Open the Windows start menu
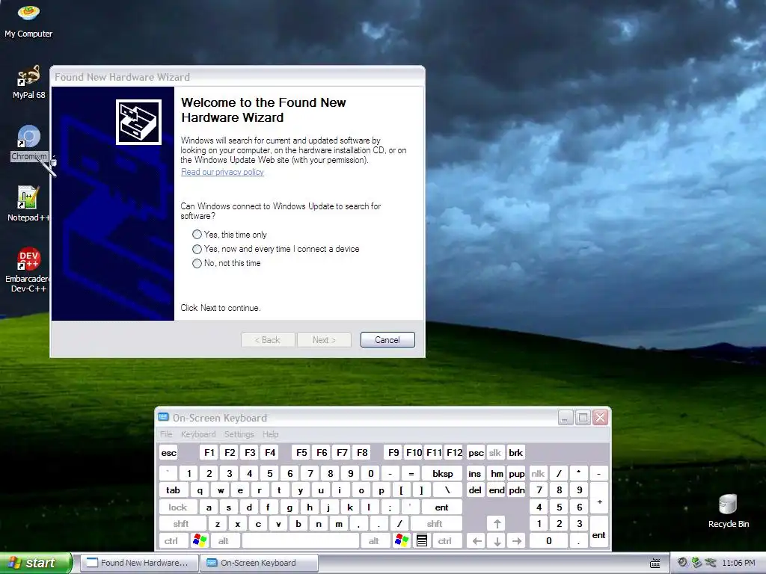766x574 pixels. coord(35,563)
